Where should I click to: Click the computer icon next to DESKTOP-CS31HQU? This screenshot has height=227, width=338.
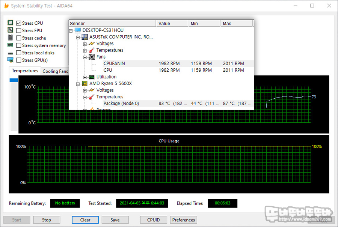click(x=78, y=30)
